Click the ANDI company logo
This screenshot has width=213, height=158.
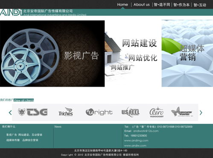coord(11,12)
